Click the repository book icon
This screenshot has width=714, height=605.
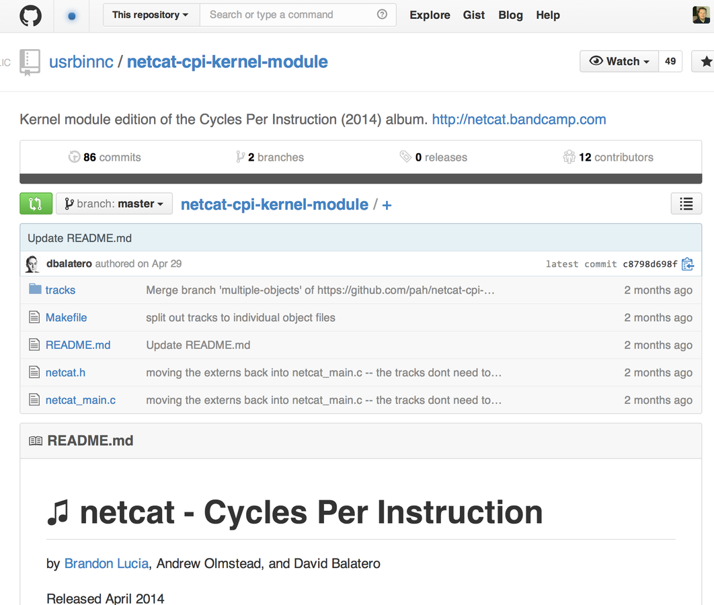(x=30, y=63)
